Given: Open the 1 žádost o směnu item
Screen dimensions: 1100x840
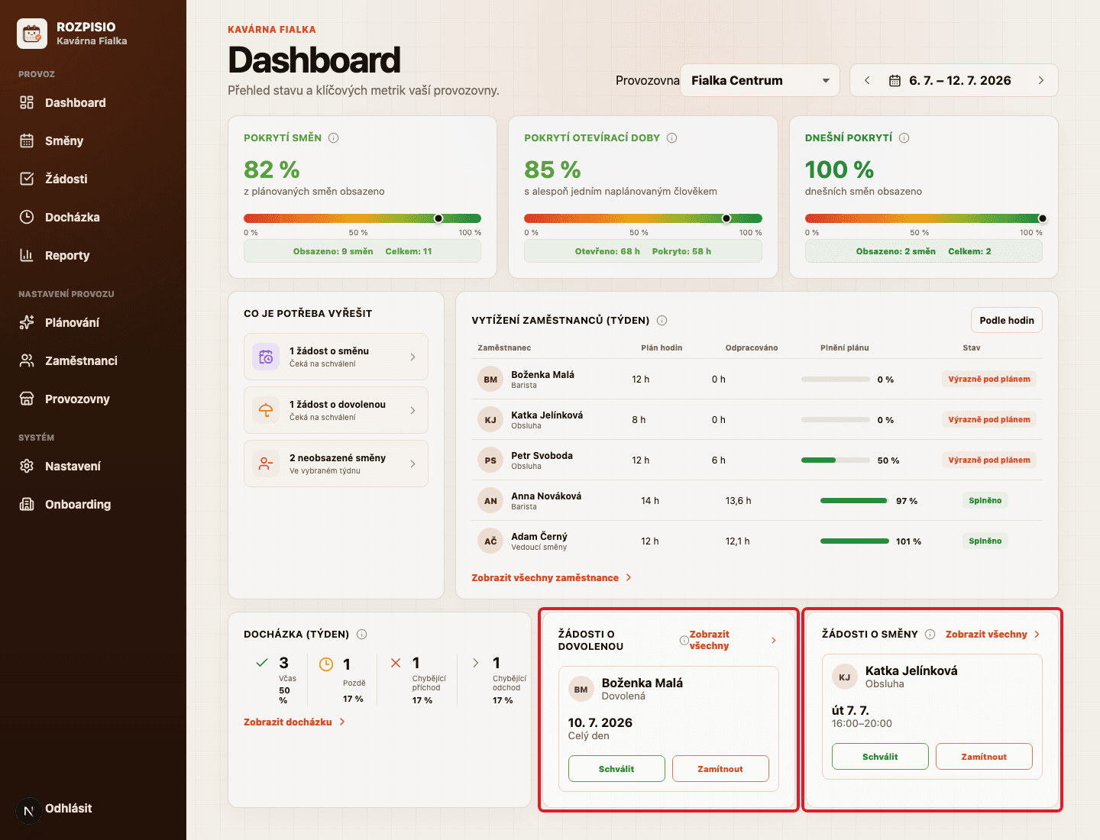Looking at the screenshot, I should pos(336,357).
